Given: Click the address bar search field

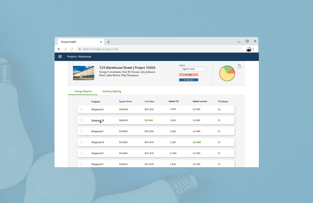Looking at the screenshot, I should pos(160,49).
